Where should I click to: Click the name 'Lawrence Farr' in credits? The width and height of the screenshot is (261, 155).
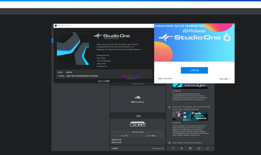pos(102,66)
